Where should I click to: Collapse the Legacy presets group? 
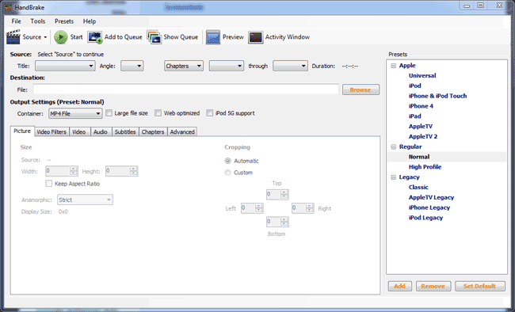pos(394,177)
